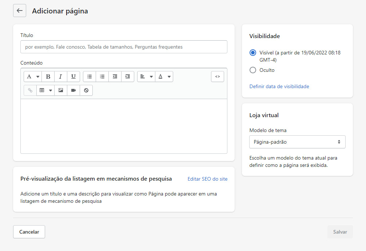The width and height of the screenshot is (366, 251).
Task: Open the Página-padrão theme model dropdown
Action: 297,142
